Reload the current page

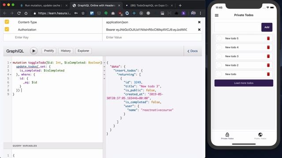(19, 13)
